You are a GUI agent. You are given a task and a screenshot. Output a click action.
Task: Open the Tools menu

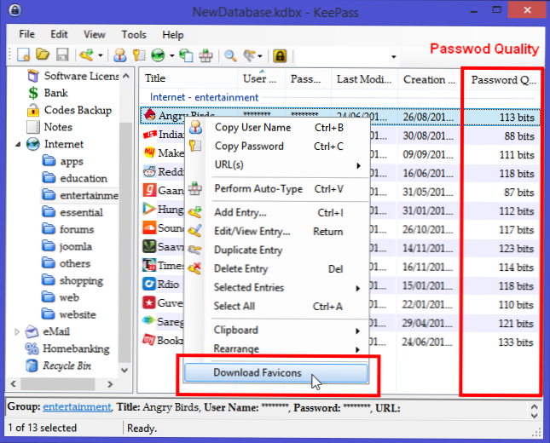tap(133, 35)
